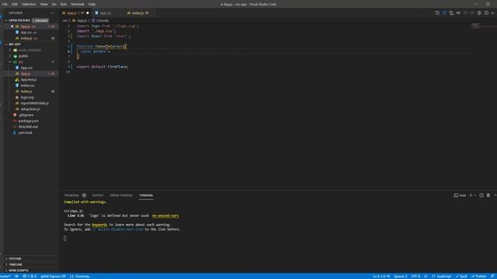Click Prettier status bar item
Screen dimensions: 497x279
pyautogui.click(x=479, y=276)
